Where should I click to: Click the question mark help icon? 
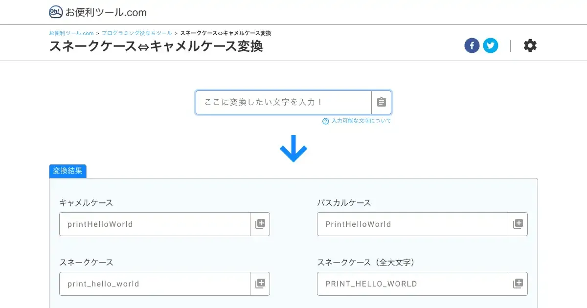325,121
